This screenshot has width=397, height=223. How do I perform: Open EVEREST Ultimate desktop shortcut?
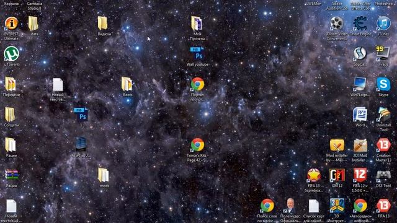11,24
